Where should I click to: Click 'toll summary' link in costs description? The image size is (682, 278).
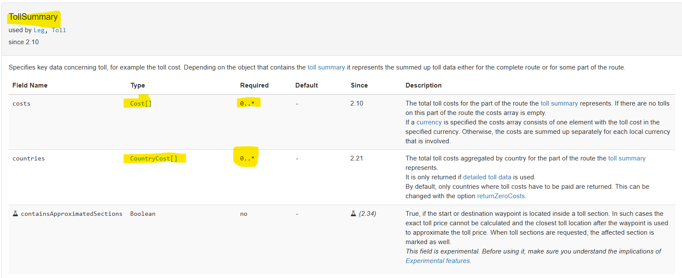[x=559, y=103]
